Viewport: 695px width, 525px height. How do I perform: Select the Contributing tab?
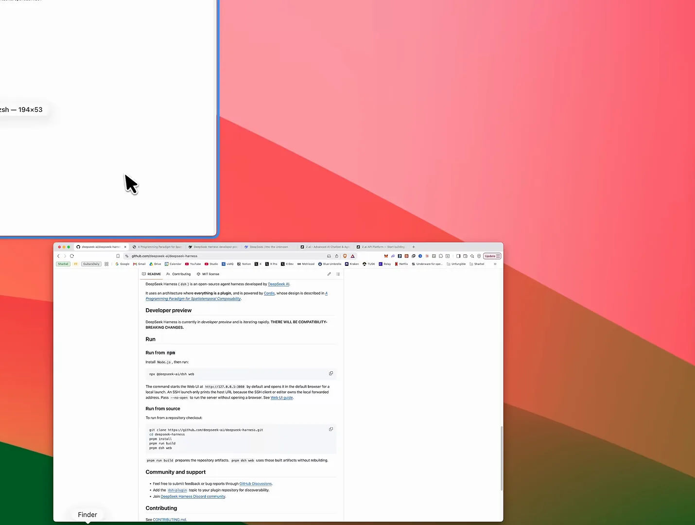pos(179,274)
